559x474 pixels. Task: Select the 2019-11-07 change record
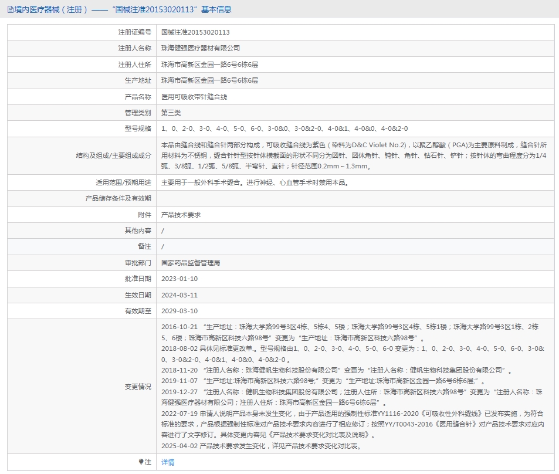(x=323, y=381)
